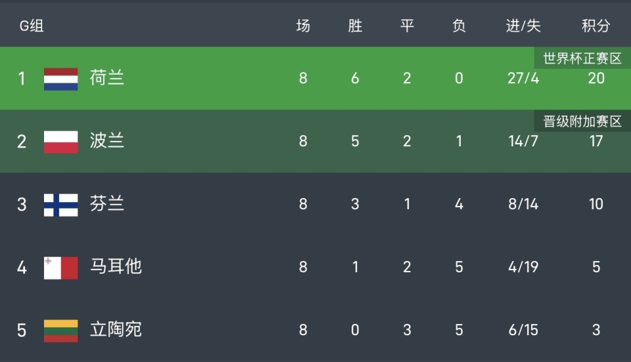Viewport: 631px width, 362px height.
Task: Select the 马耳他 team name
Action: click(116, 267)
